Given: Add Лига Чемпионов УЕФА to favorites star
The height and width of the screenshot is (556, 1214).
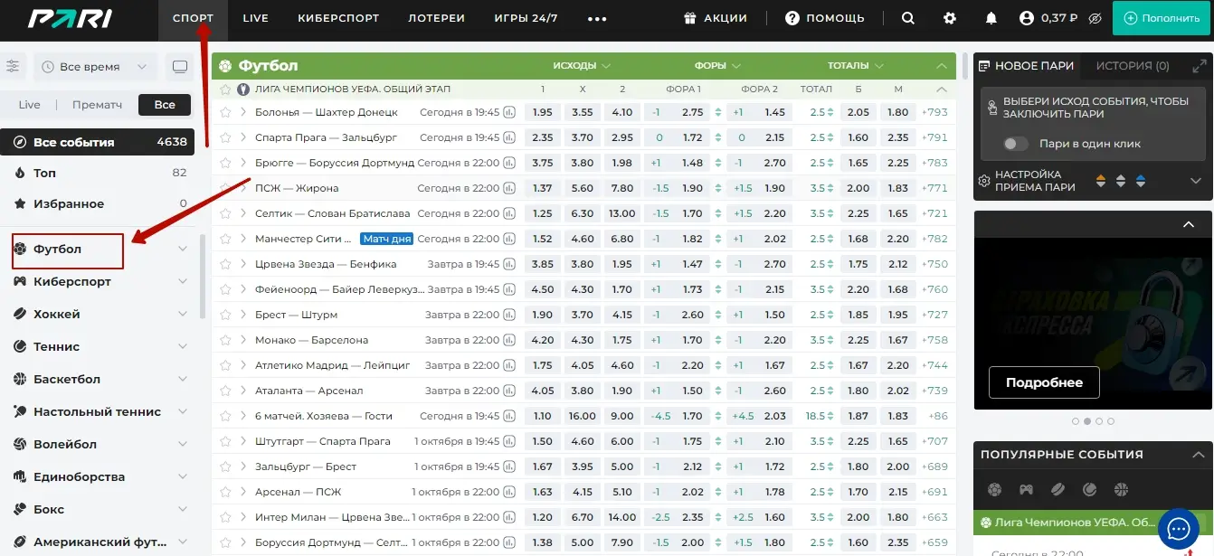Looking at the screenshot, I should (x=226, y=90).
